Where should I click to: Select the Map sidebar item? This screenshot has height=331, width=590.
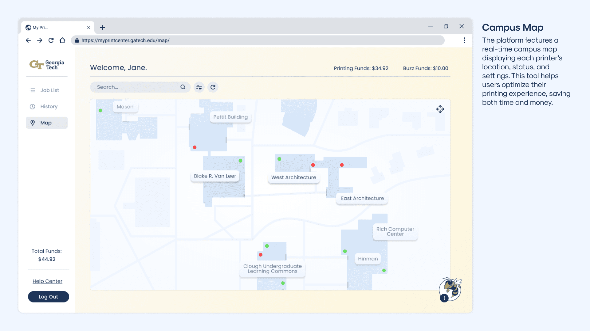(x=47, y=123)
